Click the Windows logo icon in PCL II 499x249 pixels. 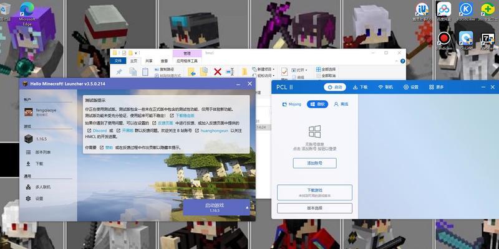[314, 131]
